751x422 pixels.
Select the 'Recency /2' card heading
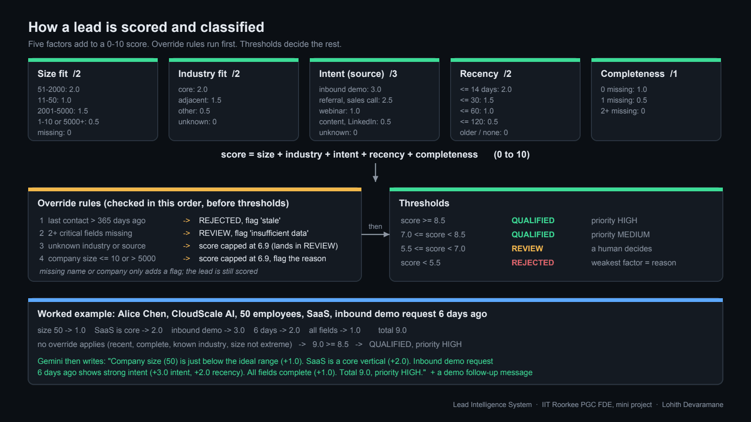pyautogui.click(x=486, y=74)
